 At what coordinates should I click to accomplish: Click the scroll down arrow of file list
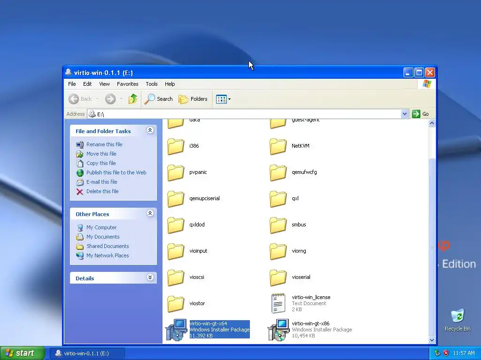pyautogui.click(x=432, y=340)
